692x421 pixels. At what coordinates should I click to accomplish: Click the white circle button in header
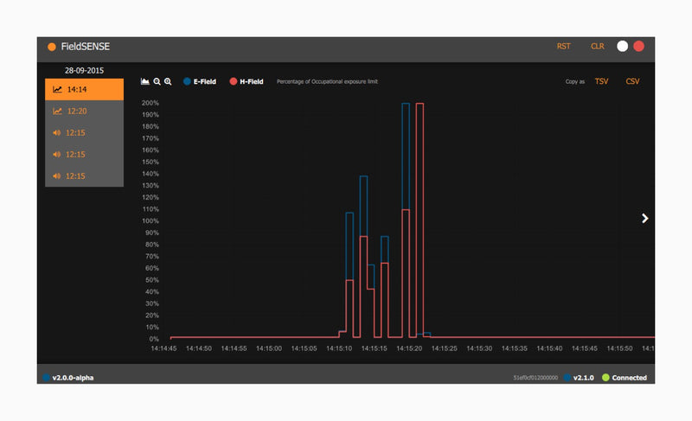point(622,47)
